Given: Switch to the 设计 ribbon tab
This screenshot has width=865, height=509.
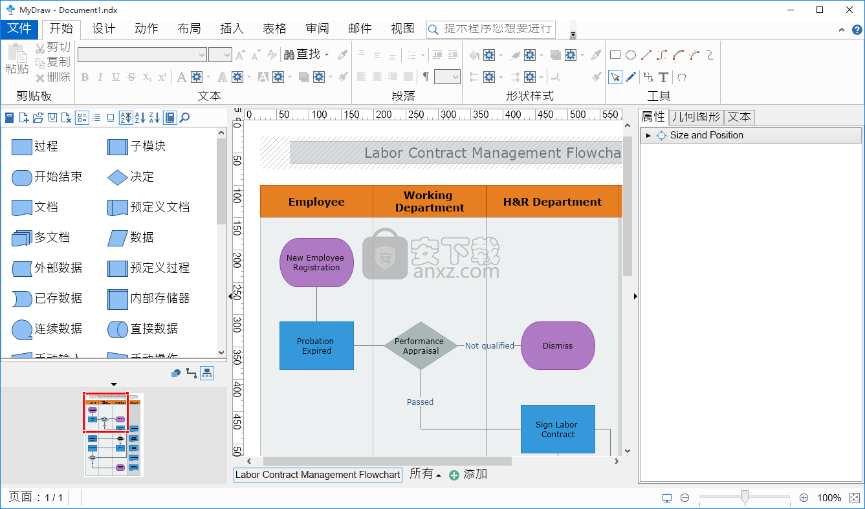Looking at the screenshot, I should [x=104, y=28].
